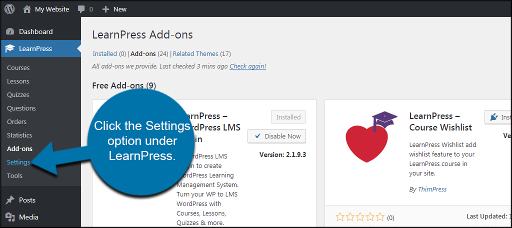The width and height of the screenshot is (512, 228).
Task: Click LearnPress – Course Wishlist title
Action: point(440,121)
